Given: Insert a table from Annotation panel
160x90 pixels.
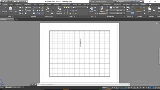Looking at the screenshot, I should point(52,13).
